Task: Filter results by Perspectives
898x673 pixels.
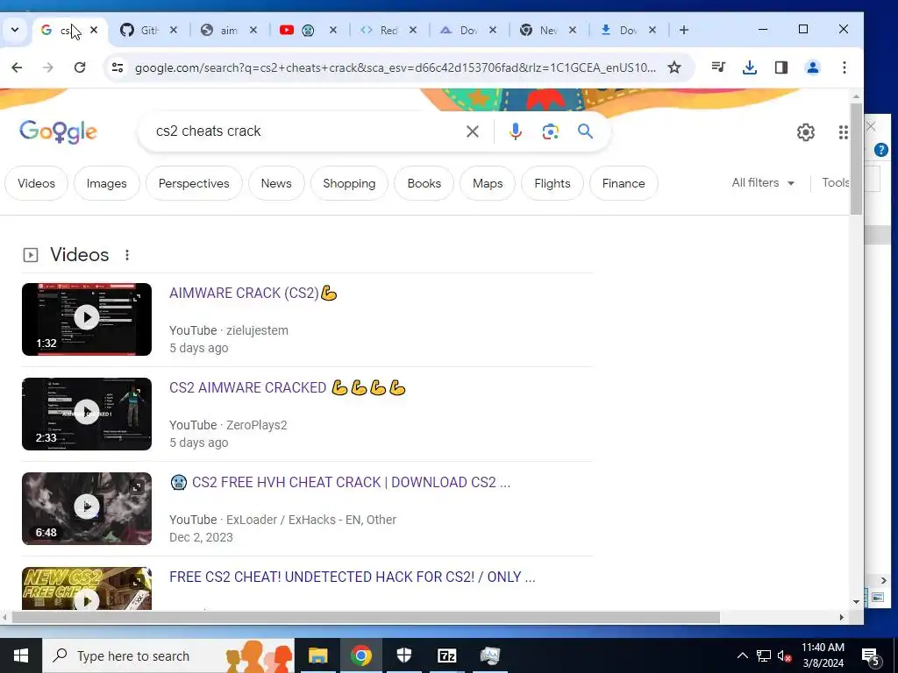Action: (194, 183)
